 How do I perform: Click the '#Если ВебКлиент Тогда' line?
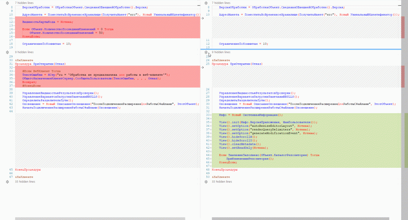pos(41,71)
